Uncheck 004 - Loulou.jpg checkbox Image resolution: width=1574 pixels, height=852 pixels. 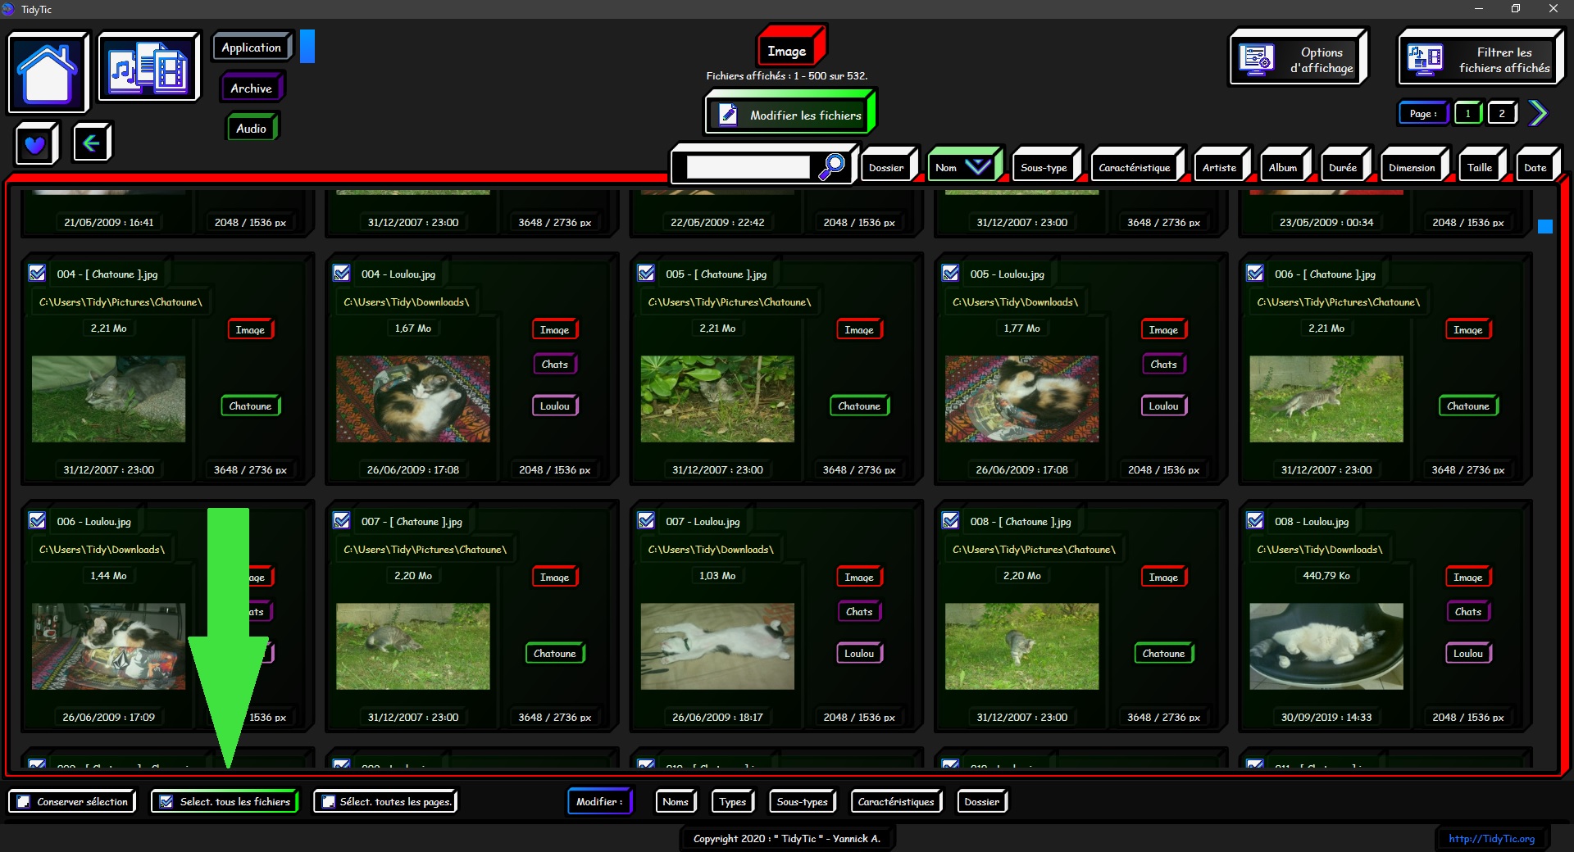(342, 273)
